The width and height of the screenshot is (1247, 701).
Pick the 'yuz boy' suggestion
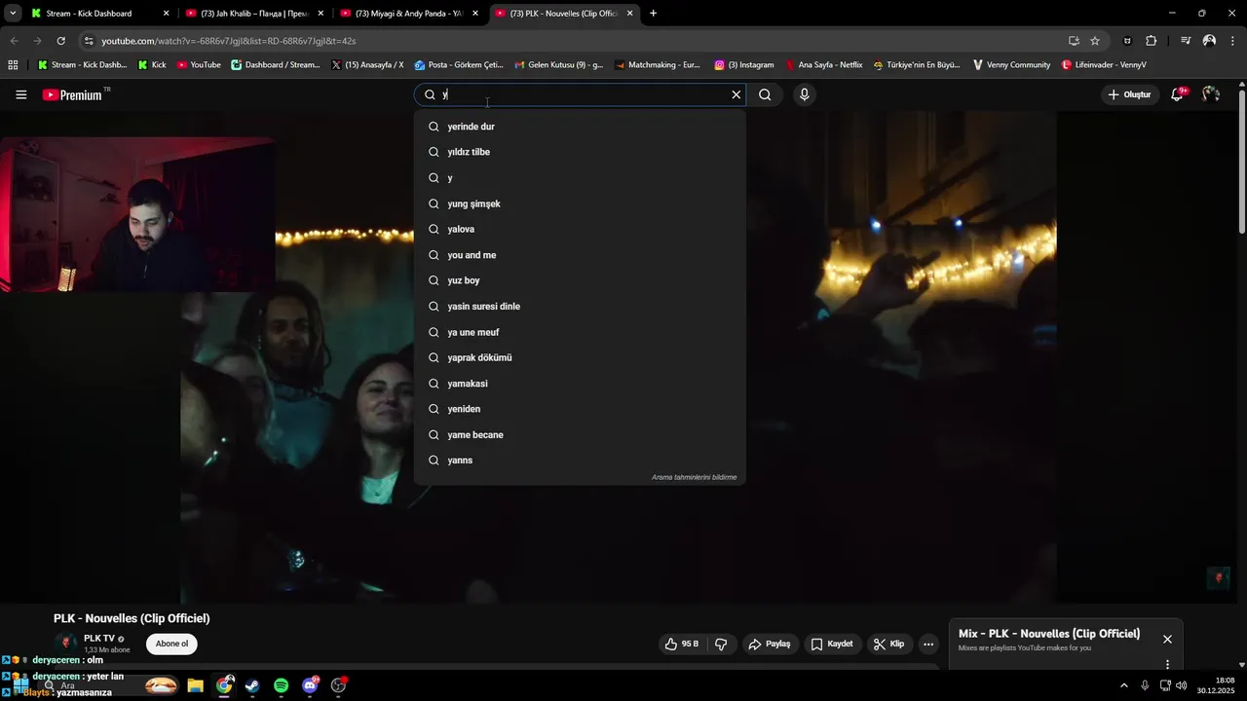point(580,280)
